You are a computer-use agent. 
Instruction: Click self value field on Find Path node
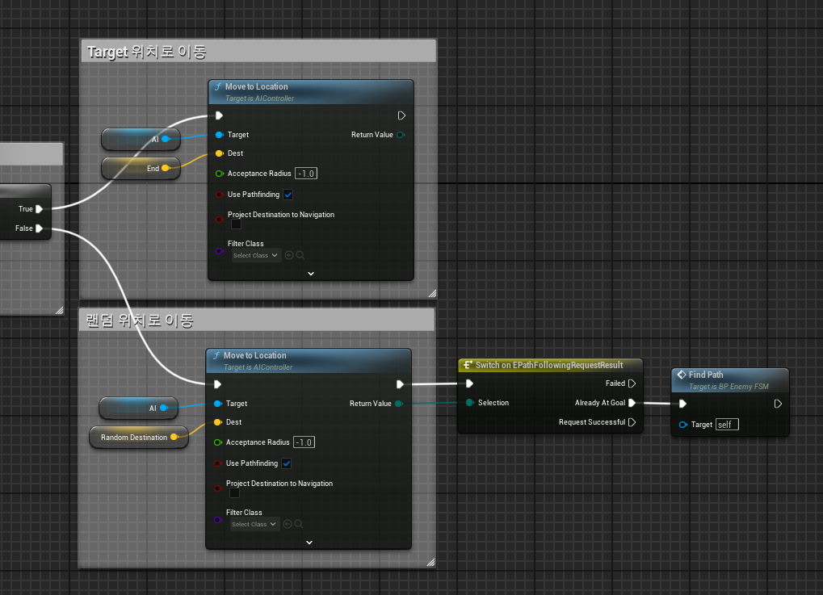tap(727, 425)
